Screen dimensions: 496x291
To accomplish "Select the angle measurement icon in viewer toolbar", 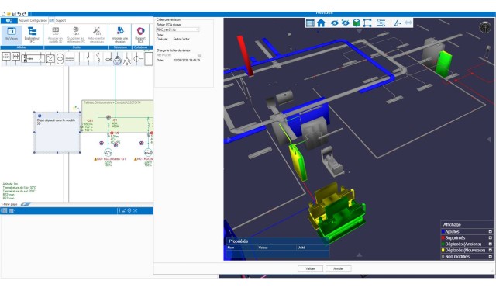I will point(398,23).
